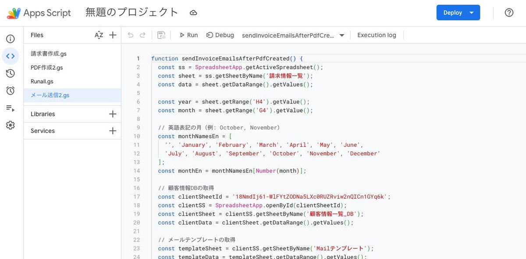
Task: Click the clientSheetId string value on line 17
Action: click(x=309, y=197)
